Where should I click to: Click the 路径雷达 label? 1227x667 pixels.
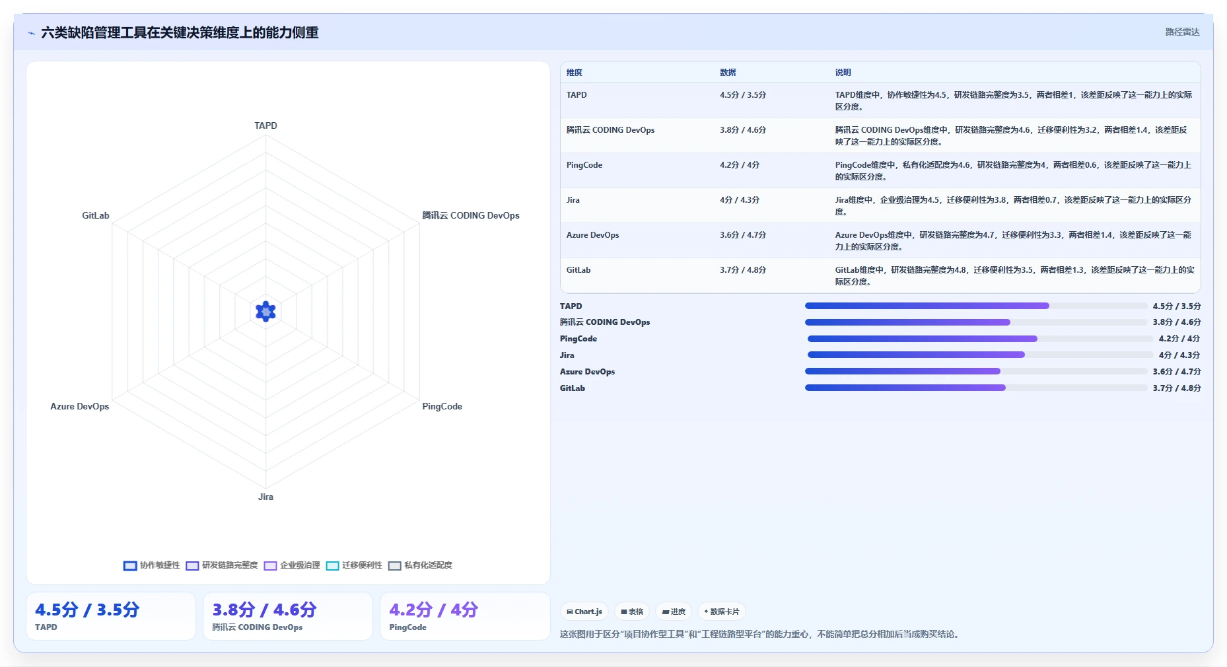(x=1182, y=32)
